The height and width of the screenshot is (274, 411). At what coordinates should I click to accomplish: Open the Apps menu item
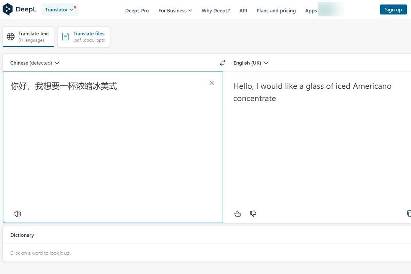[x=311, y=11]
